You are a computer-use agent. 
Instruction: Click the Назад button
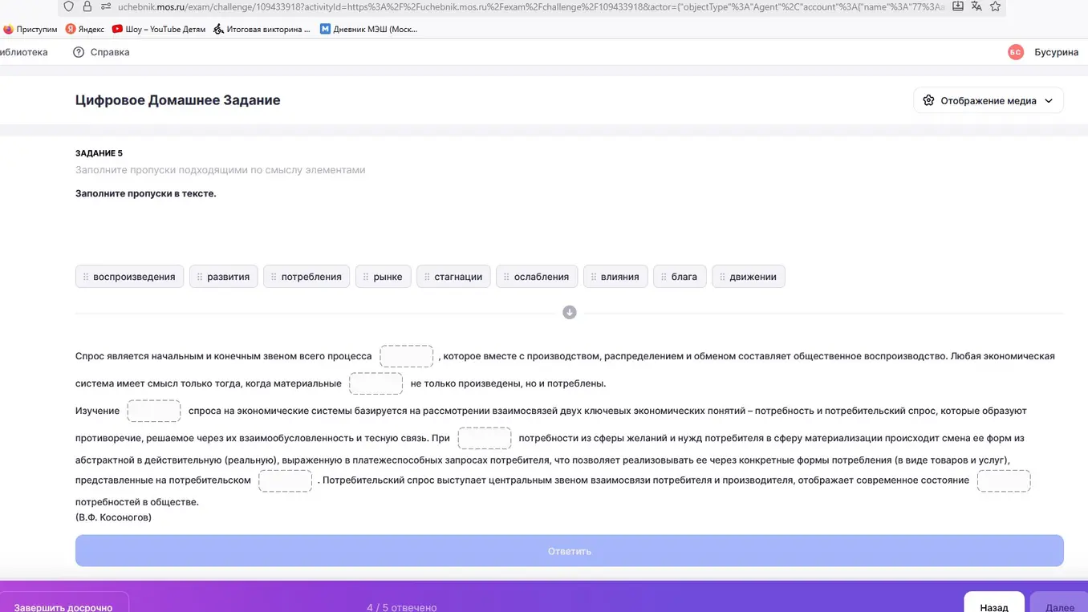tap(994, 603)
